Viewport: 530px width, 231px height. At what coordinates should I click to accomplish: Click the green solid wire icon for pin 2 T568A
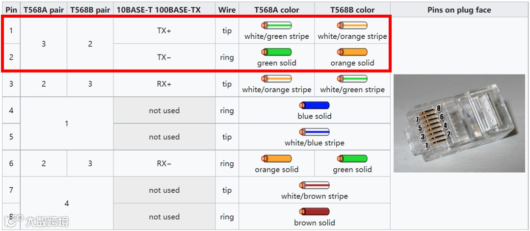tap(276, 52)
